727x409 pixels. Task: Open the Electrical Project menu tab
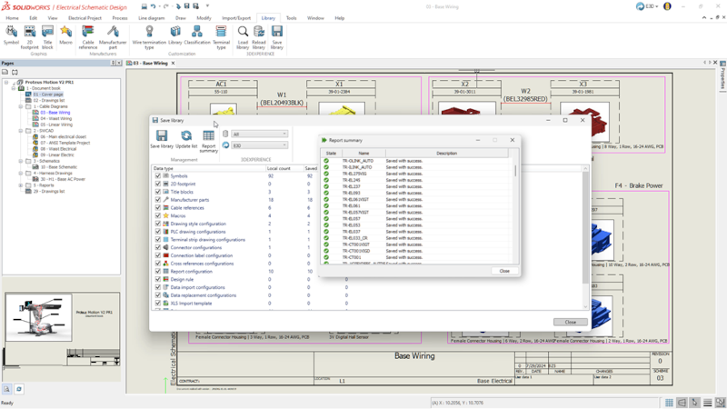point(85,18)
